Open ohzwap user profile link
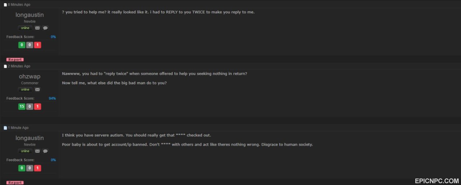This screenshot has height=185, width=461. tap(30, 77)
